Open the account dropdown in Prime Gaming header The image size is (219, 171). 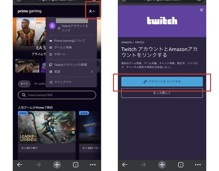pyautogui.click(x=92, y=11)
